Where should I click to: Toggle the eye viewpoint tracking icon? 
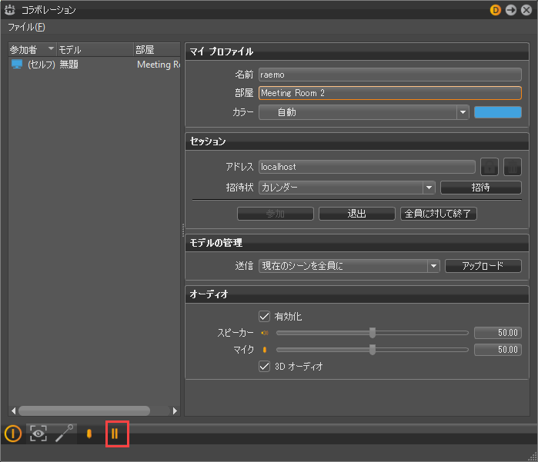[x=38, y=434]
